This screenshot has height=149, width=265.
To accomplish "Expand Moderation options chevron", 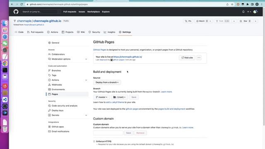I will [x=86, y=59].
